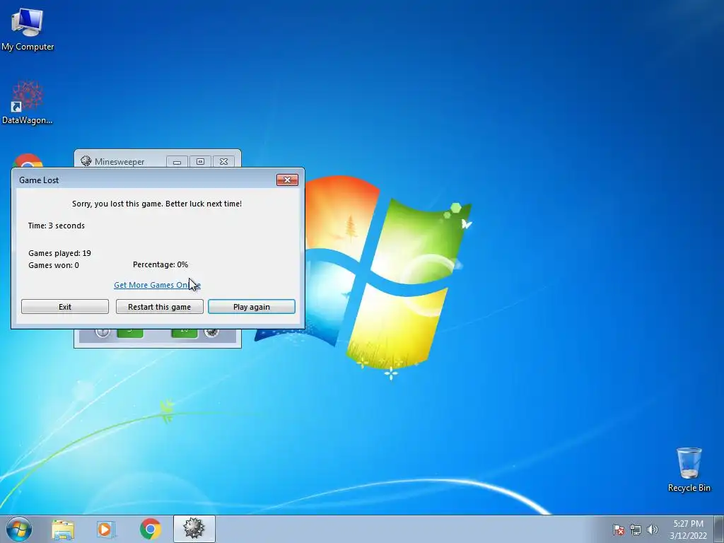724x543 pixels.
Task: Minimize the Minesweeper window
Action: pyautogui.click(x=177, y=162)
